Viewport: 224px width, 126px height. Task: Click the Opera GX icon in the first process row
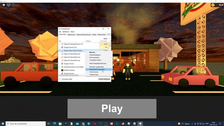[62, 44]
